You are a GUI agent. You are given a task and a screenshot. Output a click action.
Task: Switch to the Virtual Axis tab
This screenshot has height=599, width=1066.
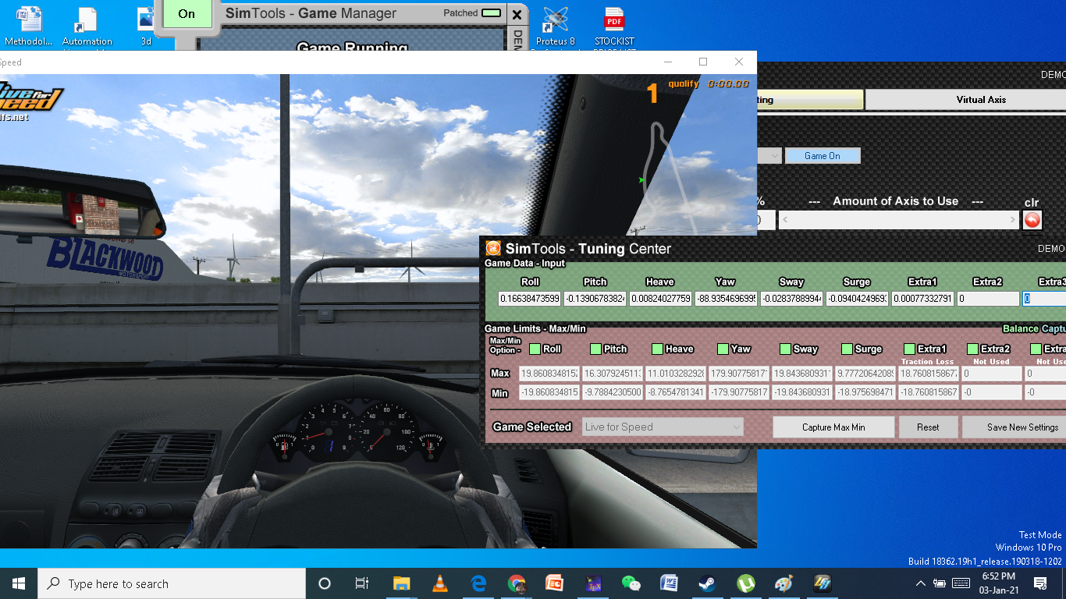coord(981,100)
